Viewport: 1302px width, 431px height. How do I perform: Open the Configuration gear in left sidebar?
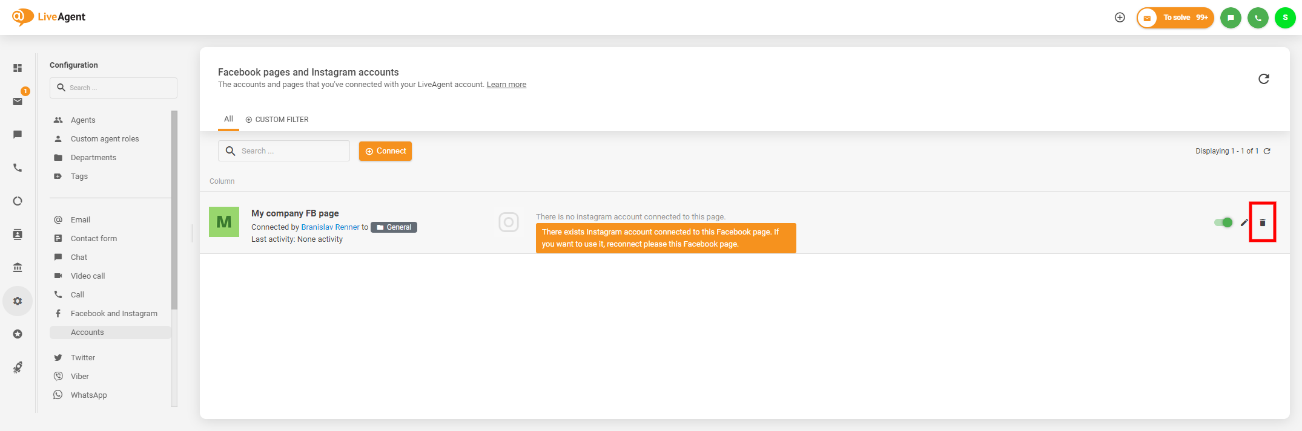18,301
